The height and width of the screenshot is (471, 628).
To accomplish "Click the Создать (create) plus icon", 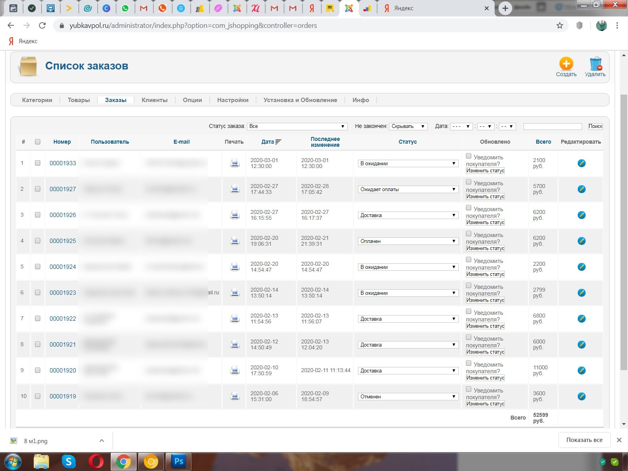I will point(566,64).
